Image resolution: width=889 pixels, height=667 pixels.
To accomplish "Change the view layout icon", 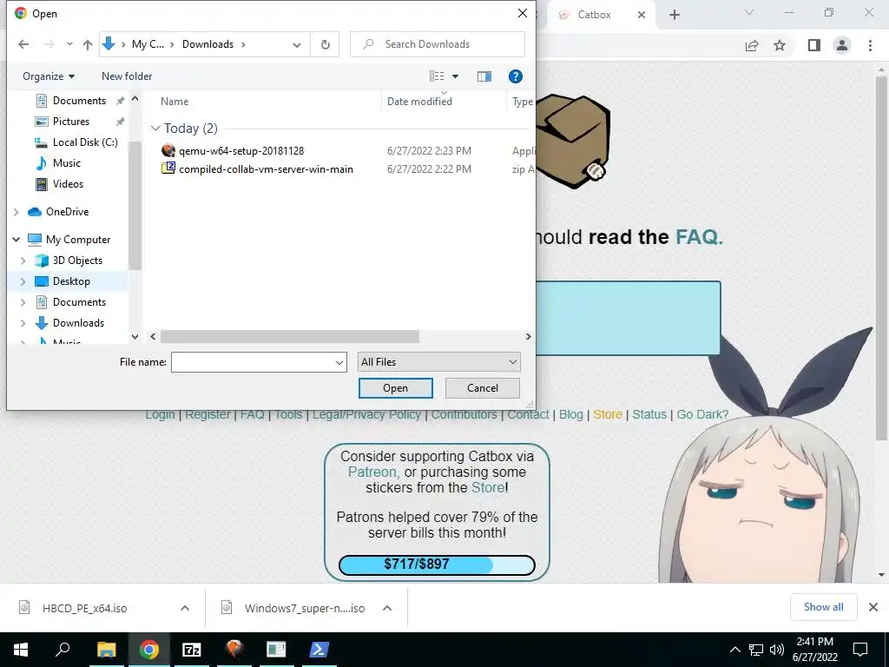I will 437,76.
